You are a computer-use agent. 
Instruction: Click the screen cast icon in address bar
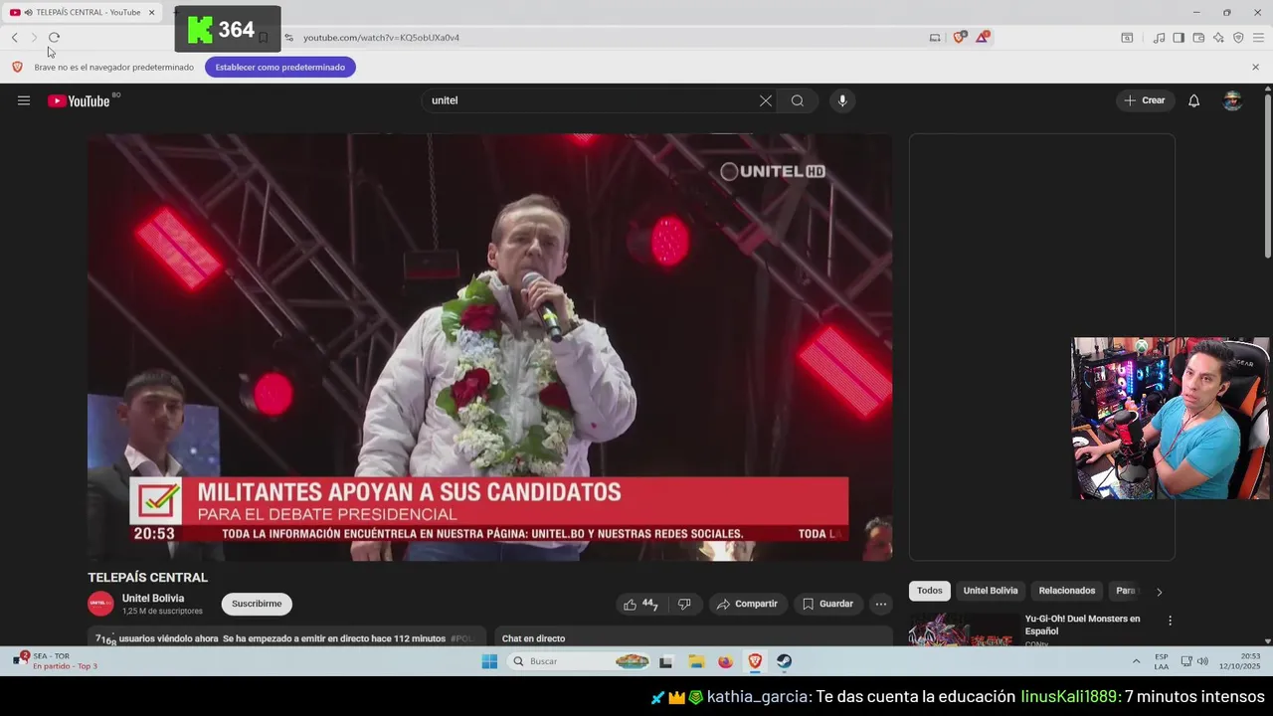pos(935,38)
